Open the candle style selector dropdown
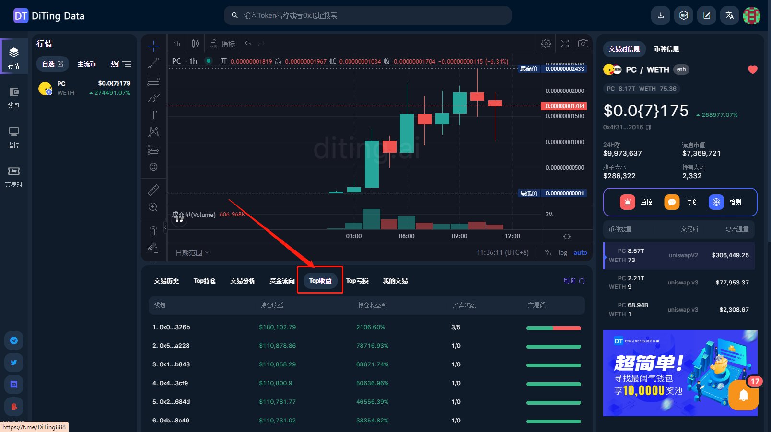The width and height of the screenshot is (771, 432). point(195,43)
